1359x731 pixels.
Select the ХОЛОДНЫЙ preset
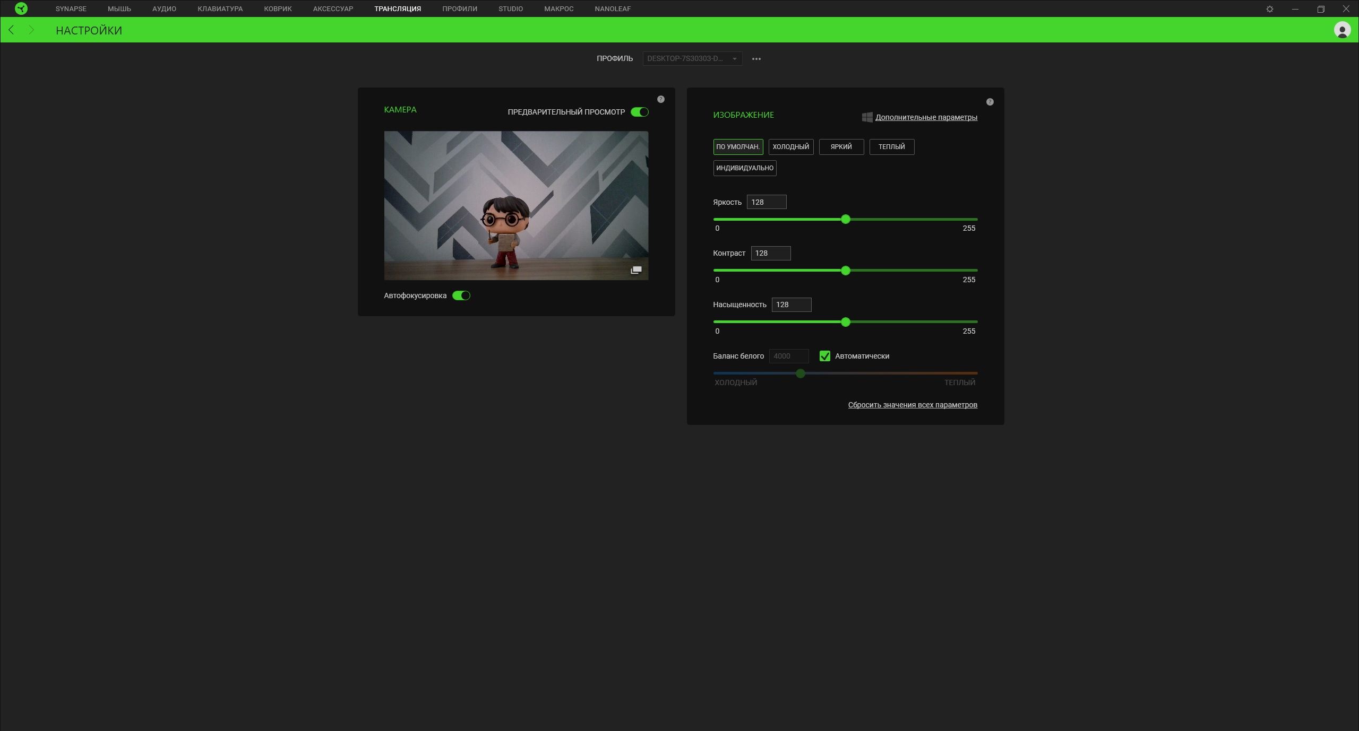coord(791,147)
